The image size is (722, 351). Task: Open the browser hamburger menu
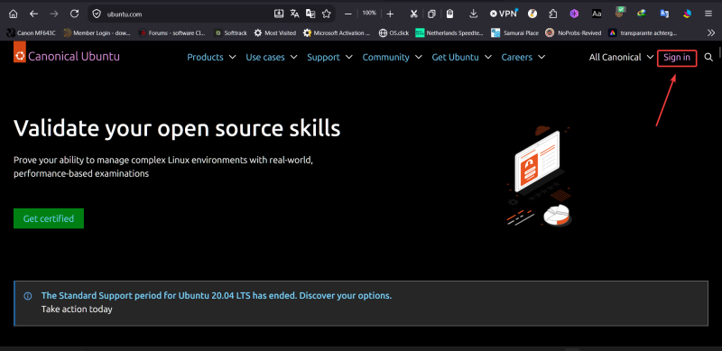tap(708, 14)
